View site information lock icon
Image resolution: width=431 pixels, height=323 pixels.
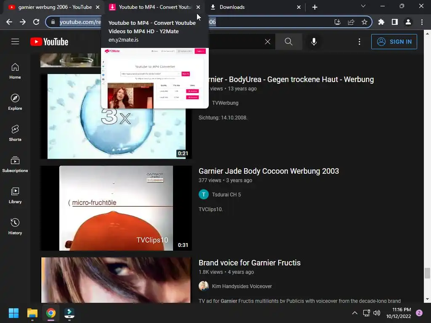pyautogui.click(x=53, y=22)
